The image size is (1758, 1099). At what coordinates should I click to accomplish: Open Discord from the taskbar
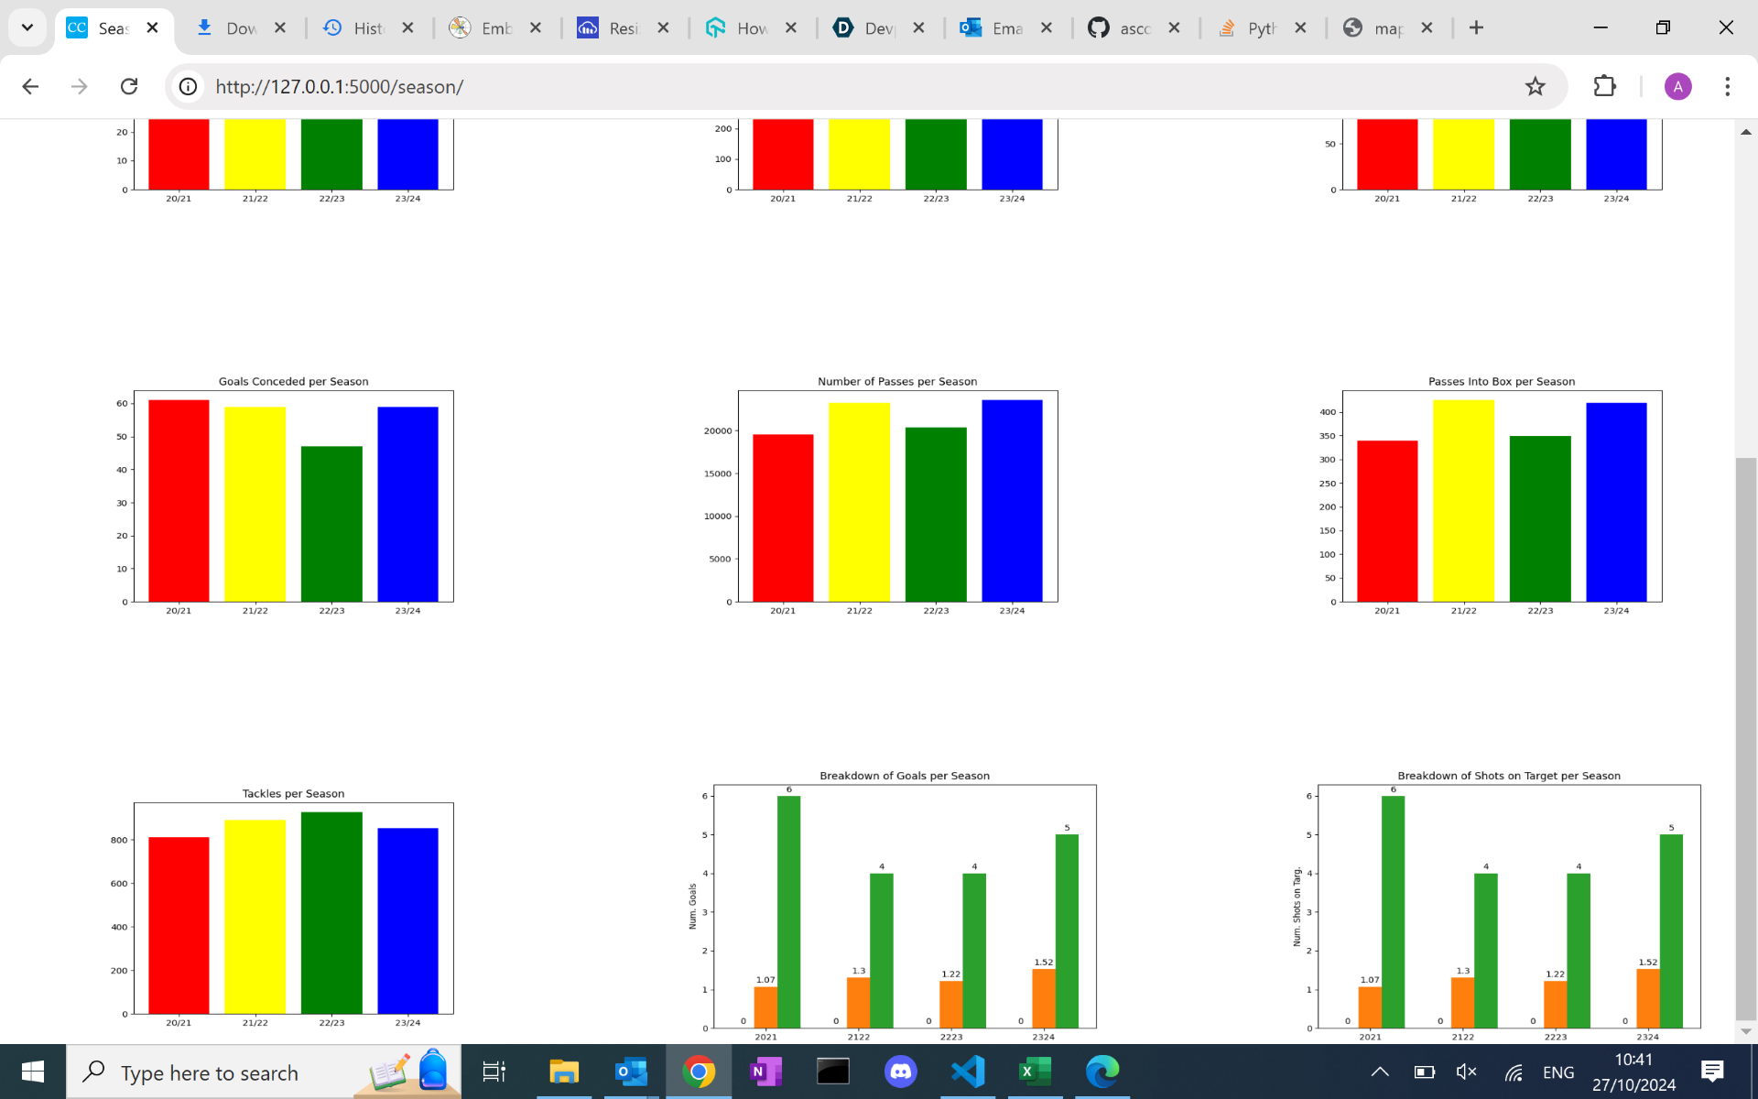click(x=901, y=1072)
